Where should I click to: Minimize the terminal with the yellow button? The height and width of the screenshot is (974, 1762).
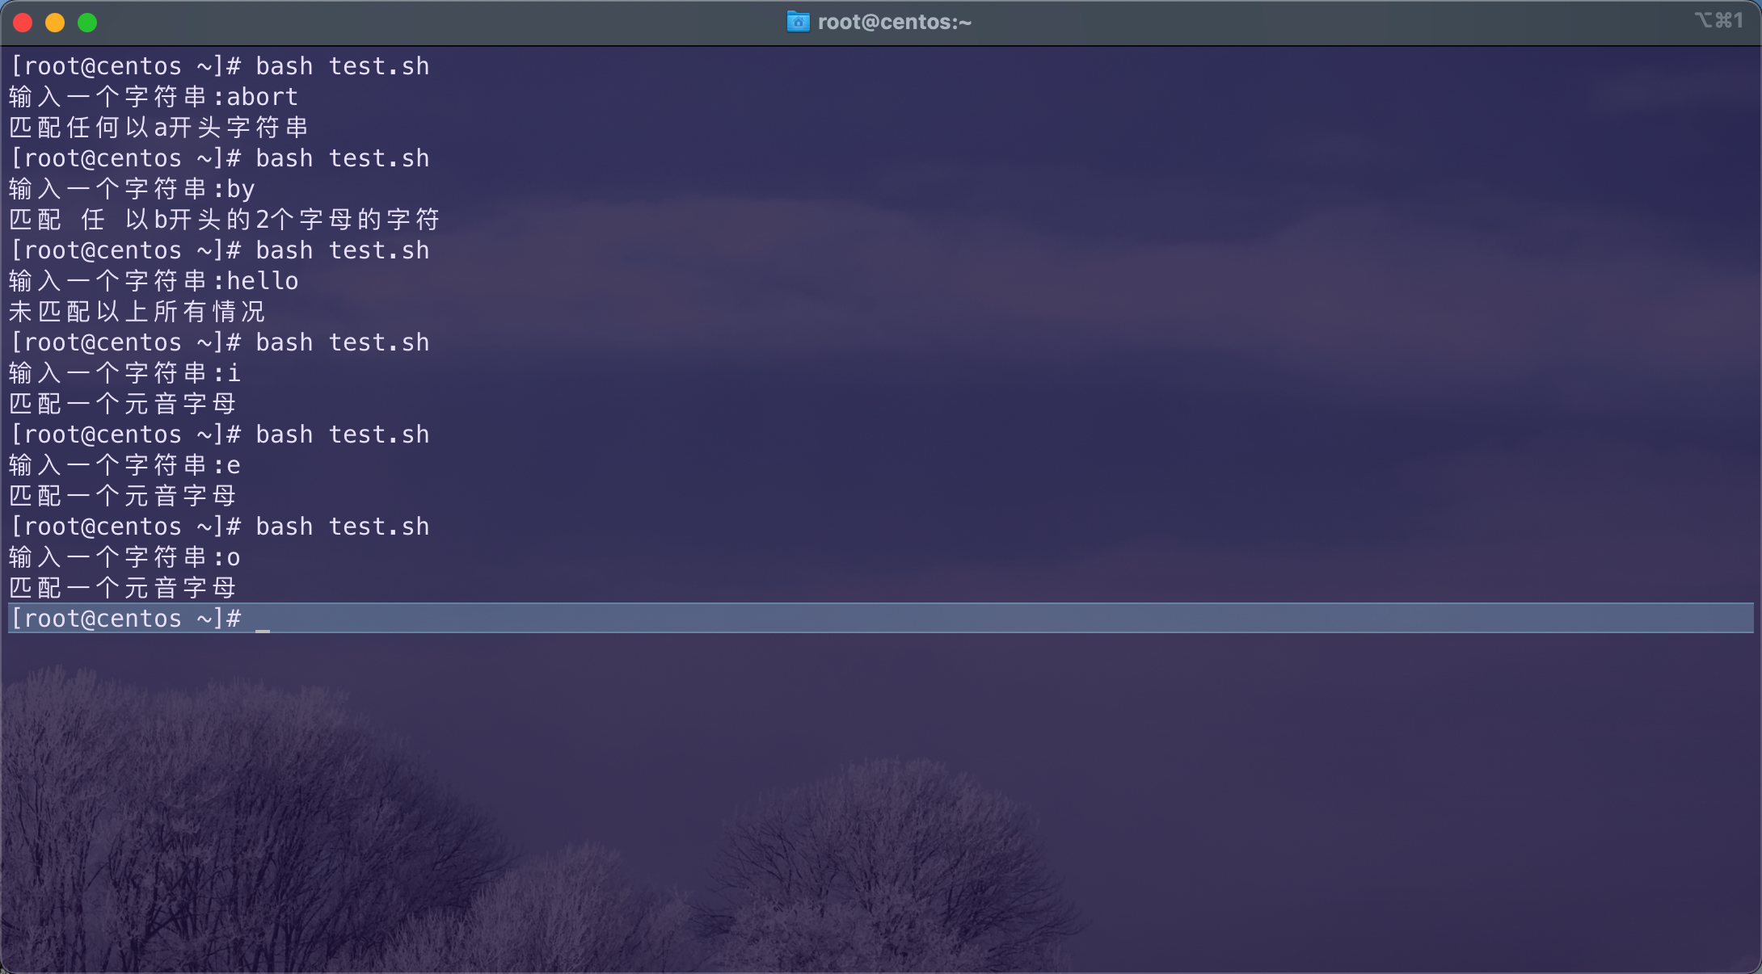(55, 23)
